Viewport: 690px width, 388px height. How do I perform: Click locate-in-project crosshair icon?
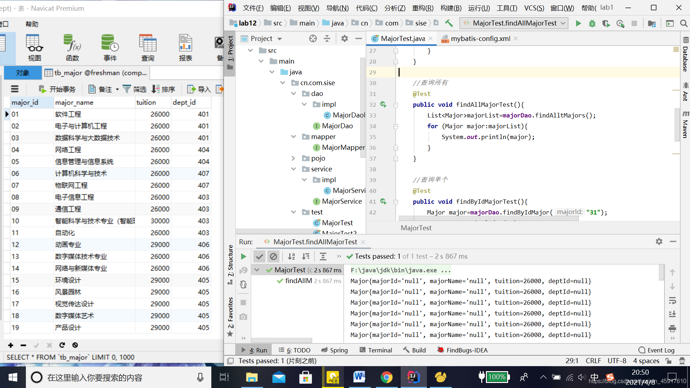pyautogui.click(x=313, y=38)
